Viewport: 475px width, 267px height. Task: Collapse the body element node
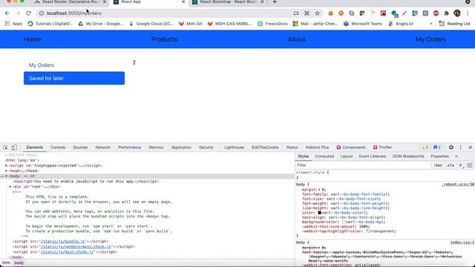7,177
